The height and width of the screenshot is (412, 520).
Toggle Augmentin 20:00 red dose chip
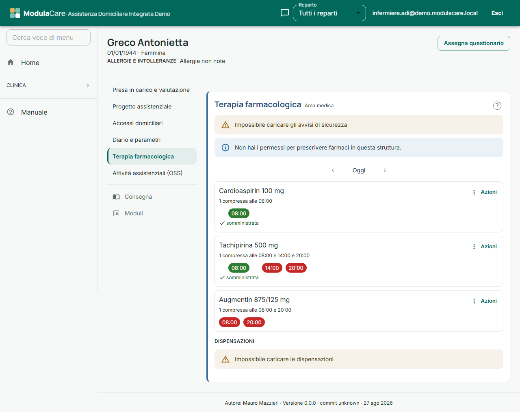point(254,322)
